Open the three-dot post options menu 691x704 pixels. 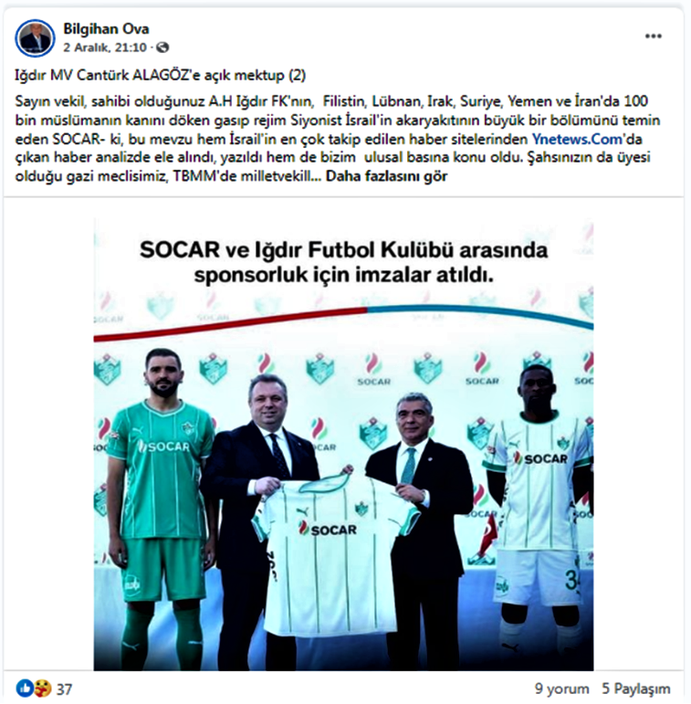point(653,37)
